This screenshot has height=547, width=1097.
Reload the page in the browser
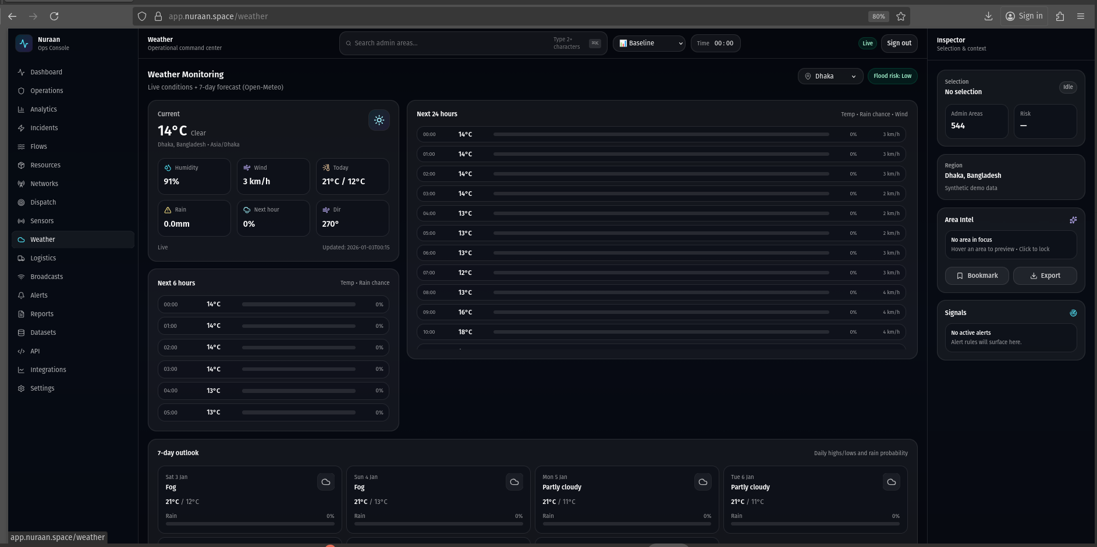[54, 16]
